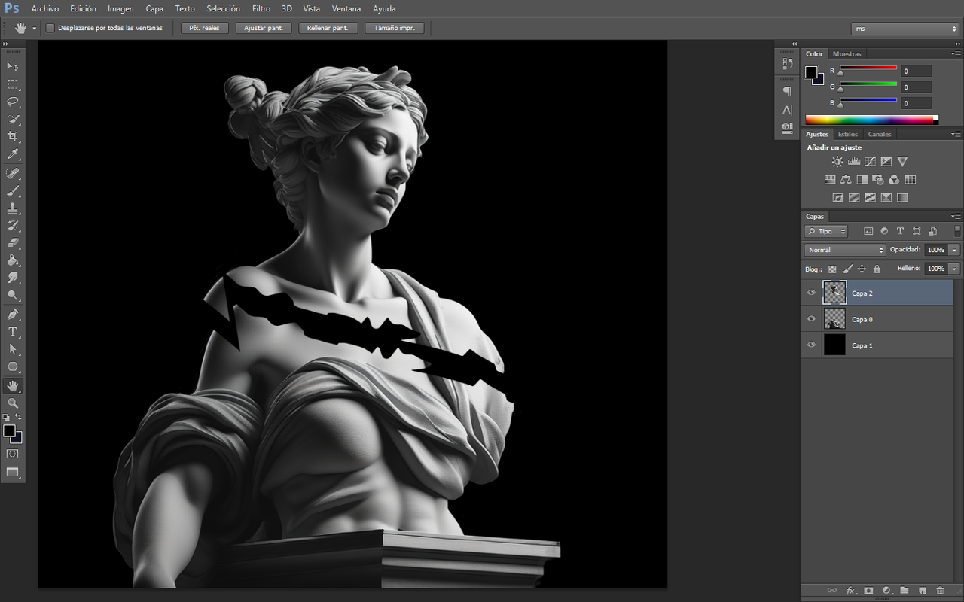Select the Rectangular Marquee tool
This screenshot has height=602, width=964.
(x=13, y=84)
